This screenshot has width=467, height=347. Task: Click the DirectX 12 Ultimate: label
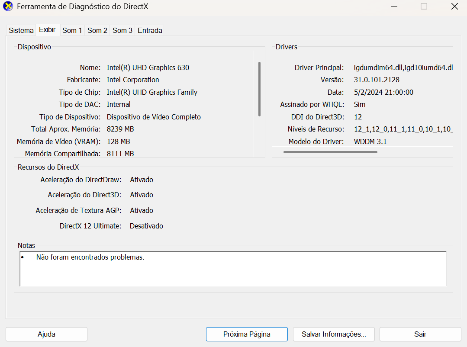90,226
